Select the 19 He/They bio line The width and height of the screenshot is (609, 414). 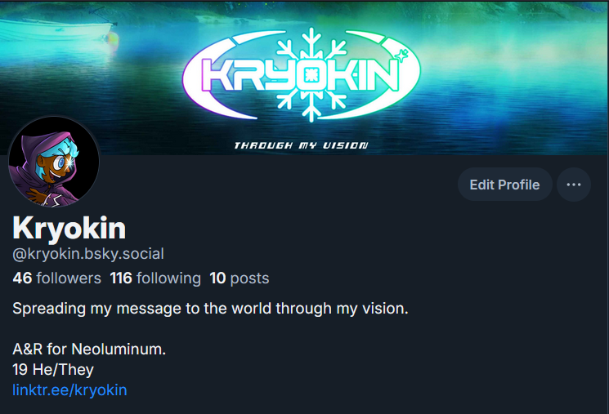(53, 369)
